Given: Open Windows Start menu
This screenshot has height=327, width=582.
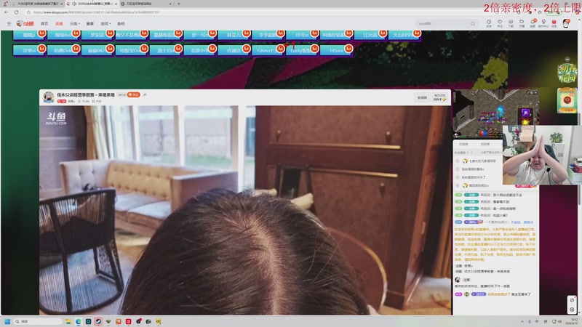Looking at the screenshot, I should coord(7,321).
